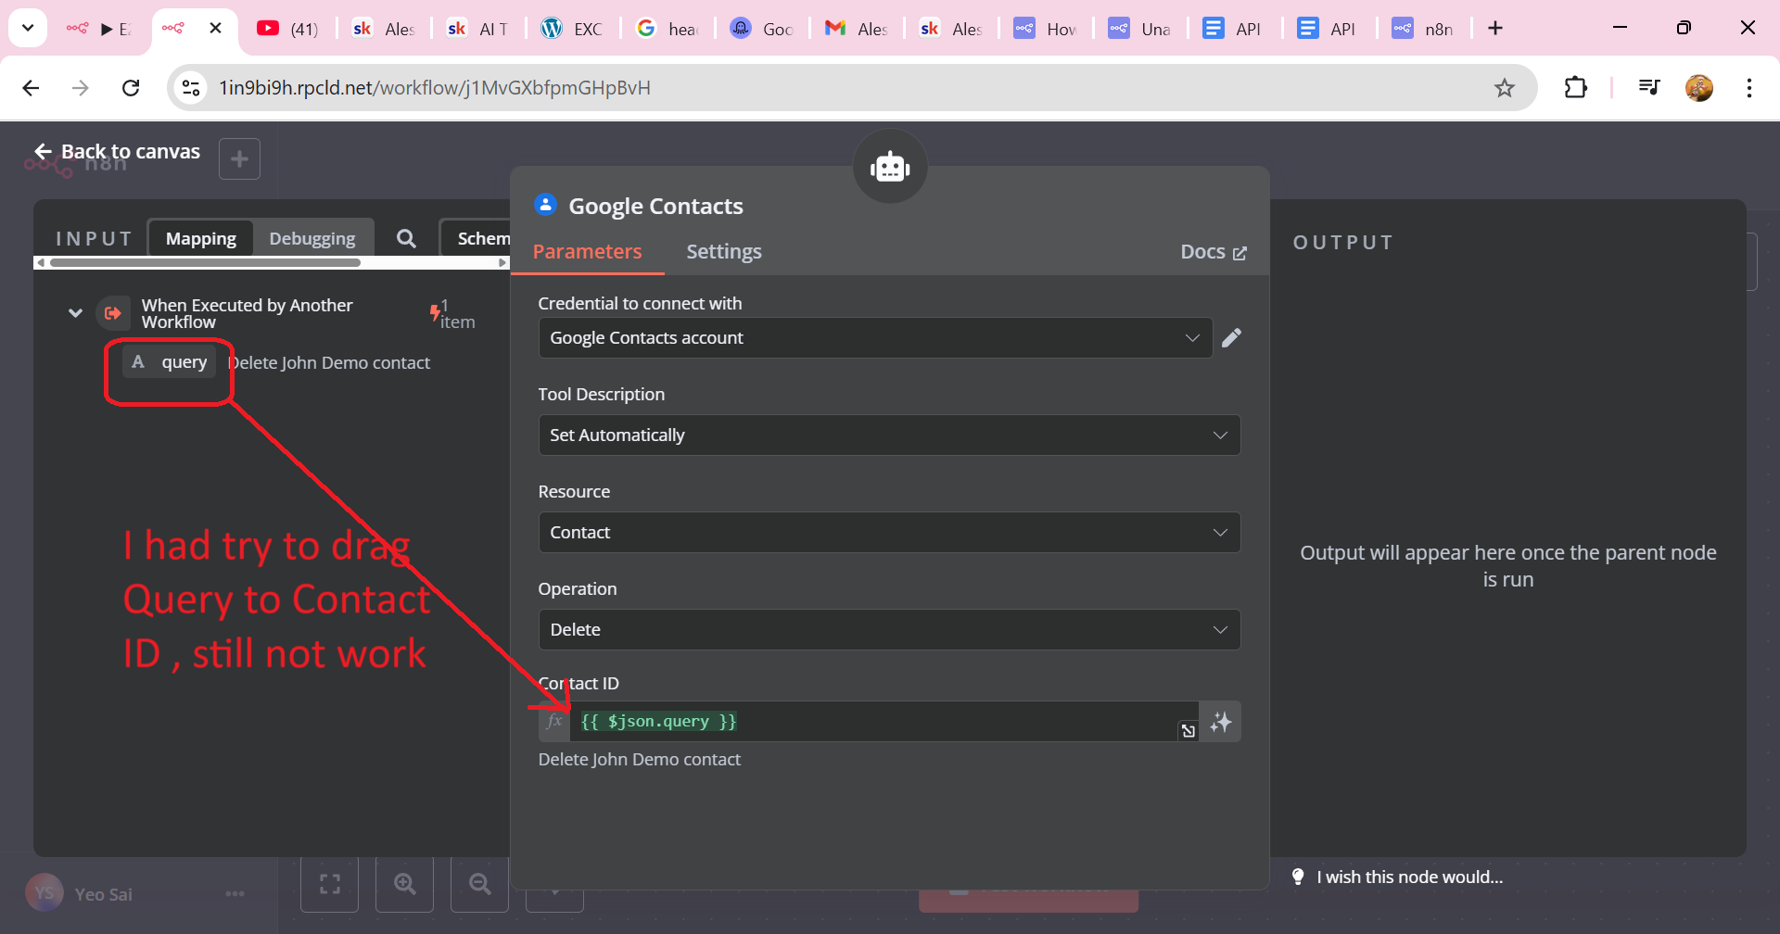Click browser forward arrow
This screenshot has width=1780, height=934.
pyautogui.click(x=81, y=88)
